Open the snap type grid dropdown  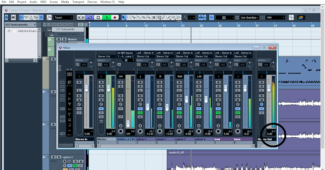pos(225,18)
